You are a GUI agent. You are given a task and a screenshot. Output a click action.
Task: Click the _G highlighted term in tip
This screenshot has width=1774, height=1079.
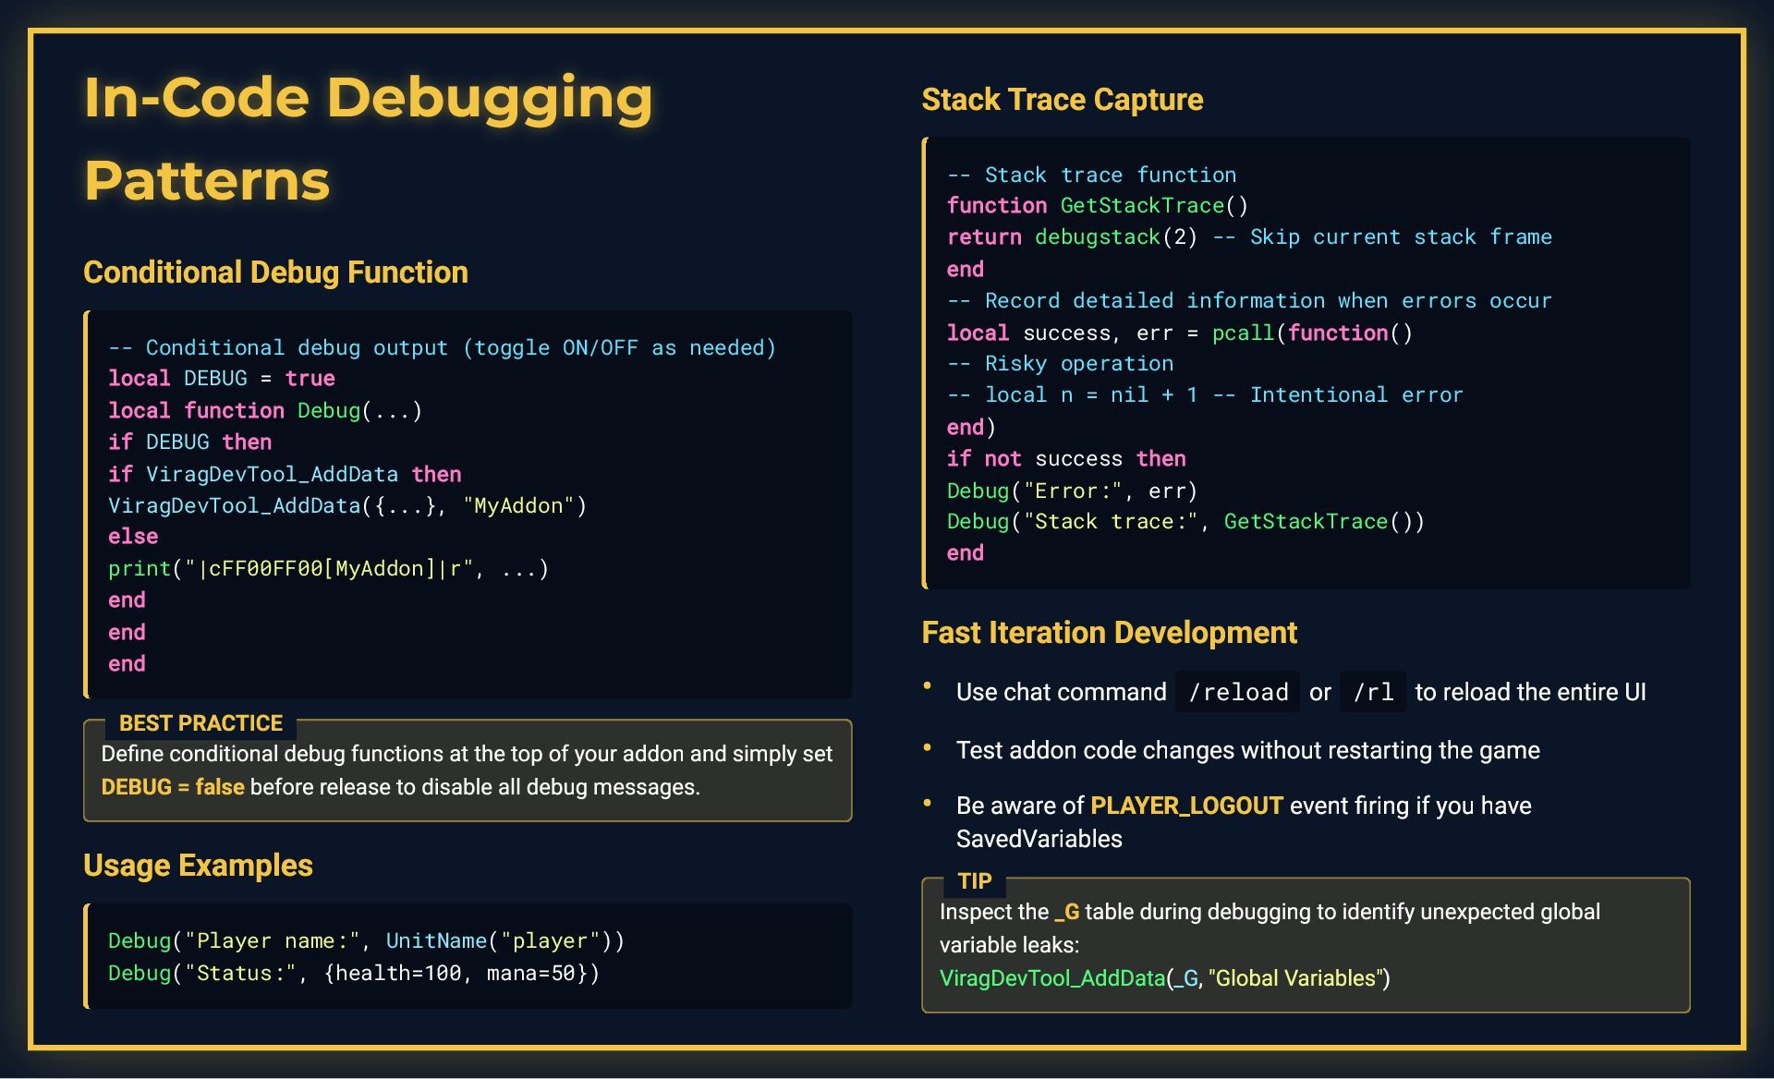(1066, 912)
